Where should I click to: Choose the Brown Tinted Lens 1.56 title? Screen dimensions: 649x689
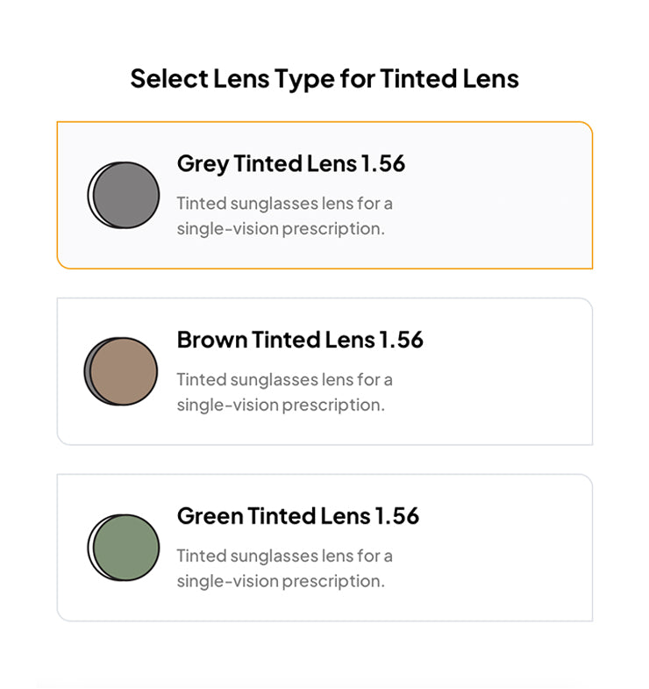point(300,340)
